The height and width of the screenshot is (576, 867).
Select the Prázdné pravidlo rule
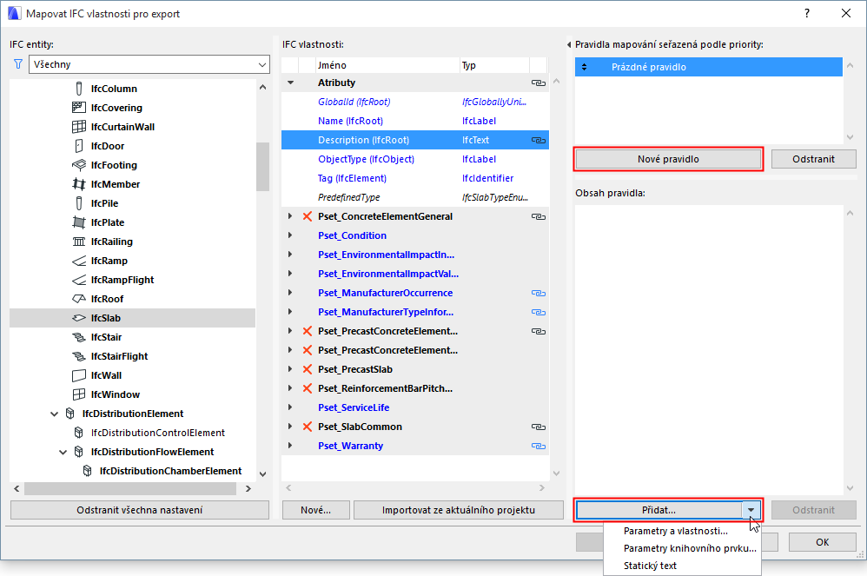coord(708,67)
